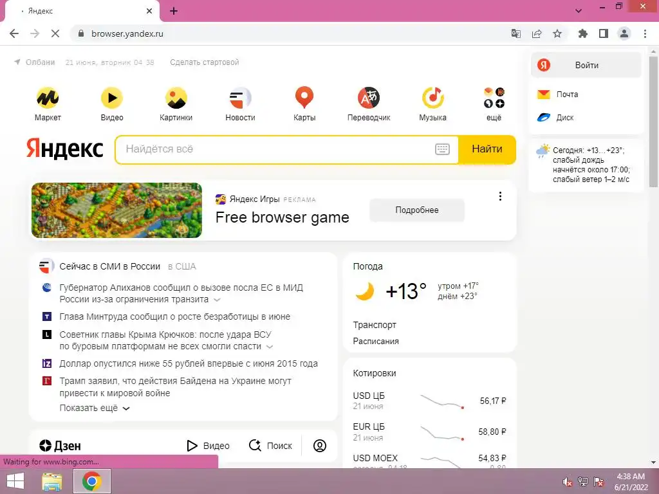Go forward to the next page
The height and width of the screenshot is (494, 659).
[x=35, y=33]
